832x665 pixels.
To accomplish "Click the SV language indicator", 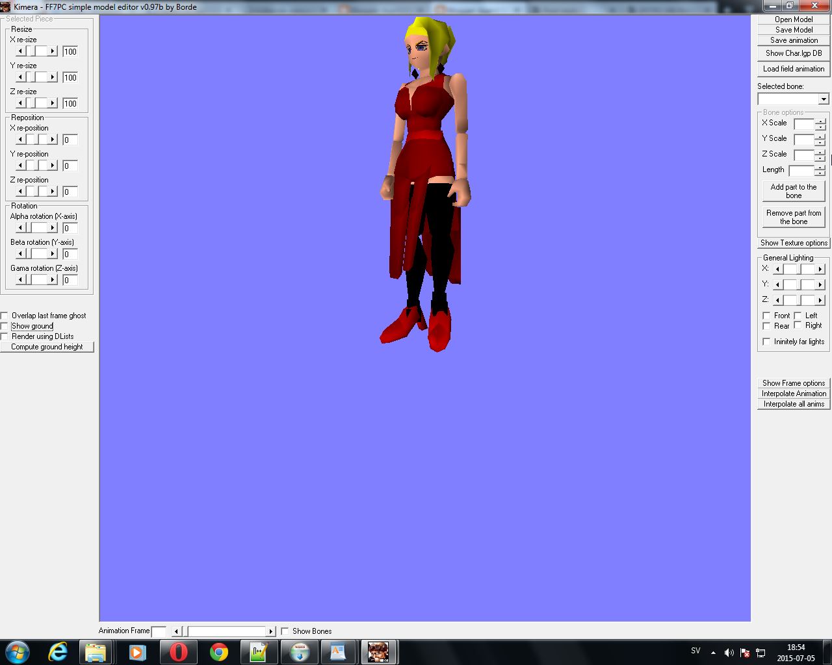I will point(695,651).
